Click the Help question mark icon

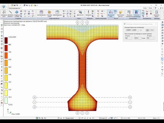(x=155, y=8)
